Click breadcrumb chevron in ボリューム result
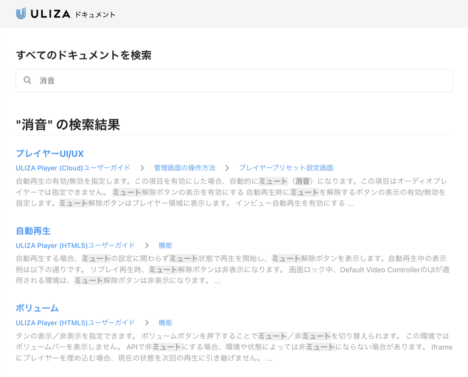Viewport: 468px width, 377px height. [x=147, y=323]
